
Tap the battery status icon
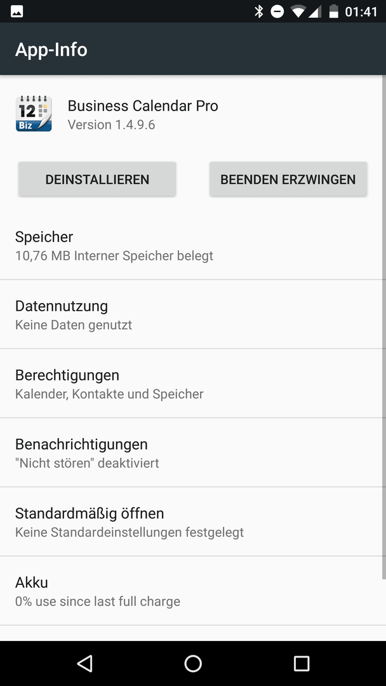click(333, 11)
